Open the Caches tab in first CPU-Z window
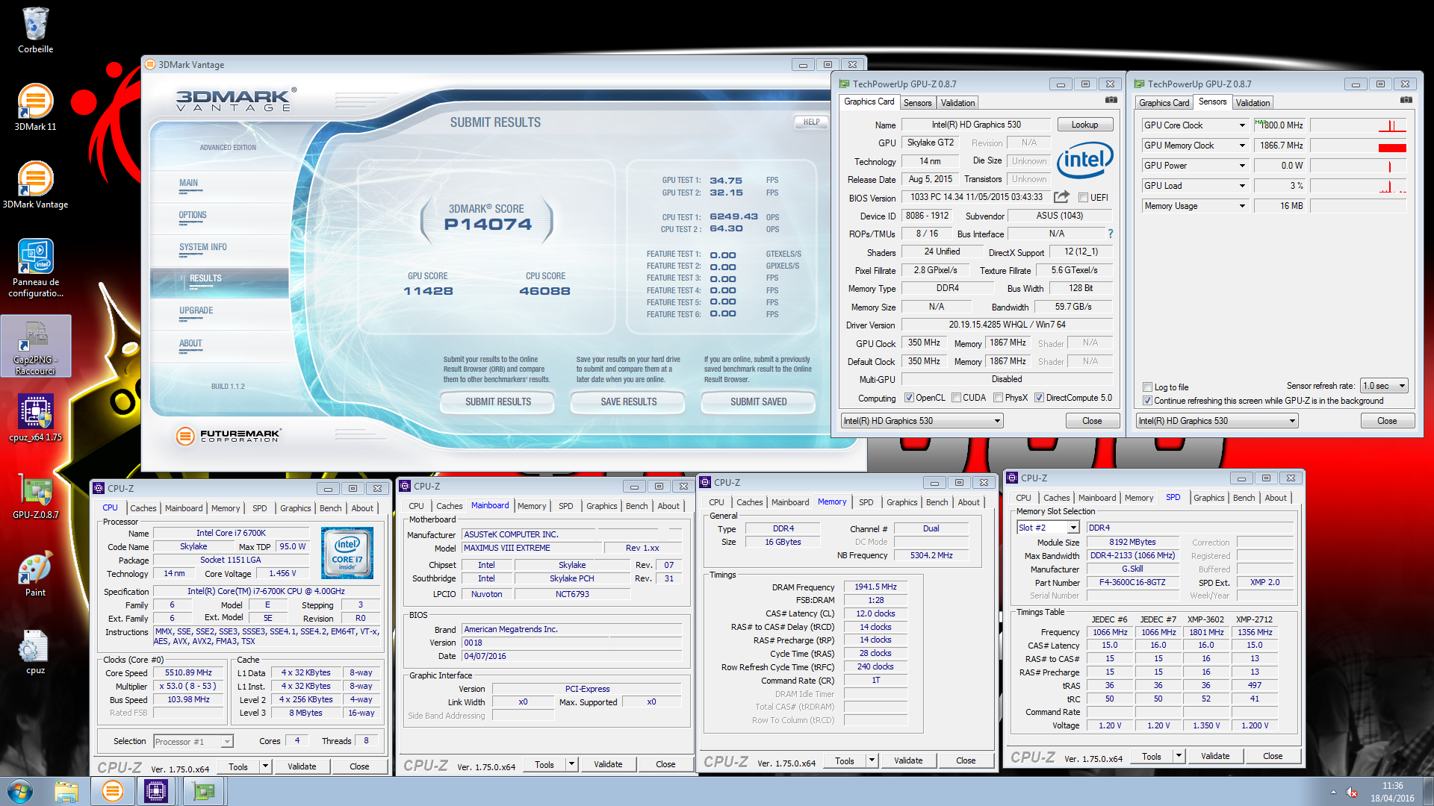Screen dimensions: 1434x806 143,508
